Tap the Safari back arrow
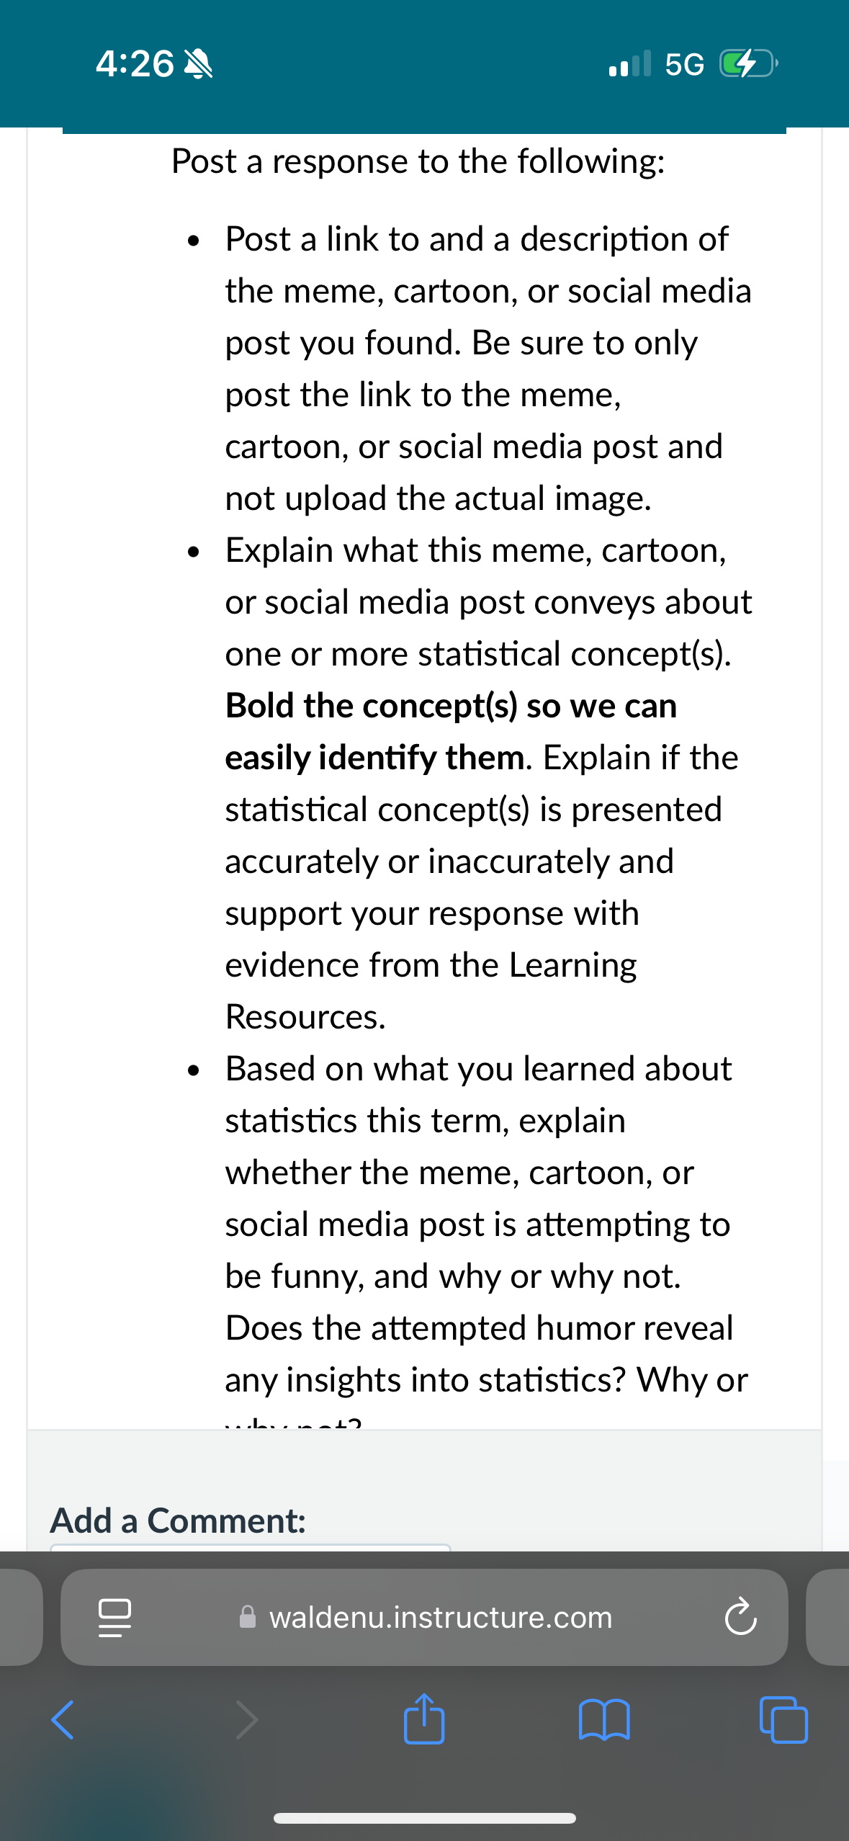Screen dimensions: 849x1841 coord(63,1720)
